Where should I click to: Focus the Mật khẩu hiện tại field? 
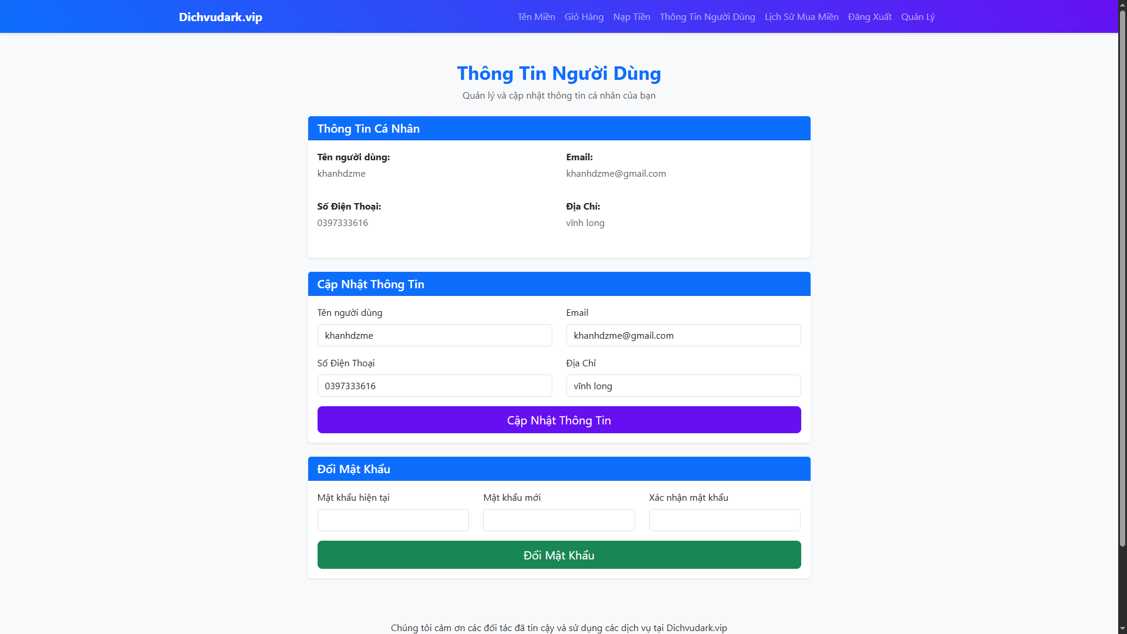point(393,520)
